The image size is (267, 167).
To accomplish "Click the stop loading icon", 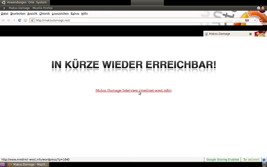I will (x=25, y=20).
